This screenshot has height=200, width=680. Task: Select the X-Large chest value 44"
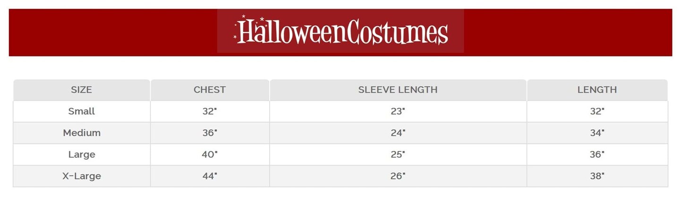point(210,176)
